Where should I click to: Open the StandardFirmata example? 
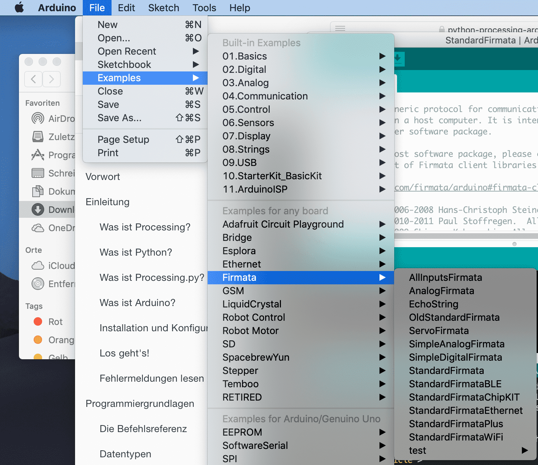[x=465, y=370]
